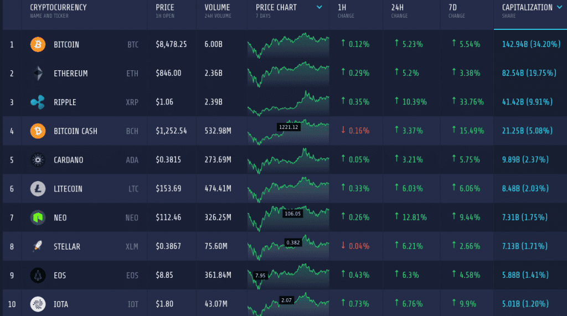This screenshot has width=567, height=316.
Task: Click the 43.07M IOTA volume
Action: point(216,304)
